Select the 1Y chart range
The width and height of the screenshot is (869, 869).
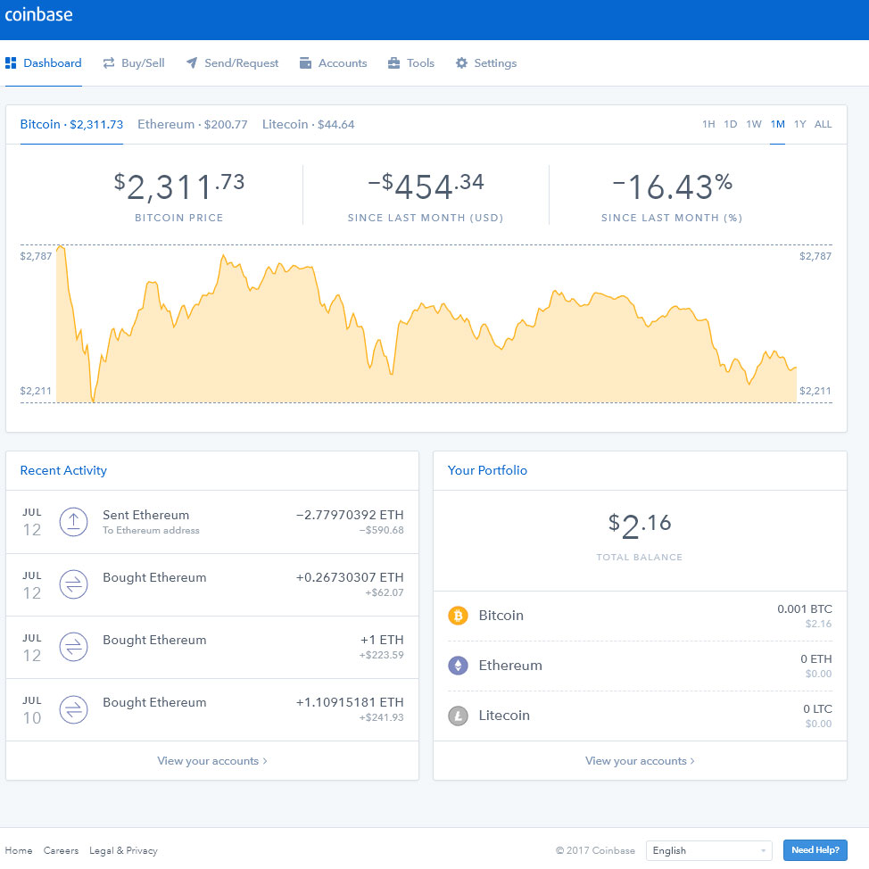(799, 125)
